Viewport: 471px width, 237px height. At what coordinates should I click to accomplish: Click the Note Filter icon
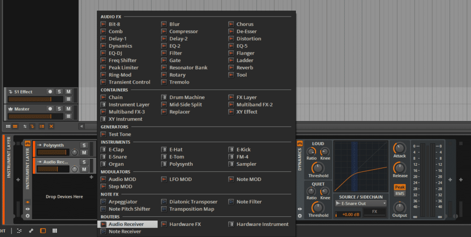231,202
